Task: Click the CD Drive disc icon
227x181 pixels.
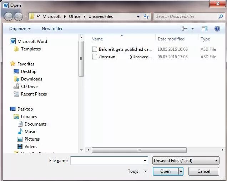Action: [16, 86]
